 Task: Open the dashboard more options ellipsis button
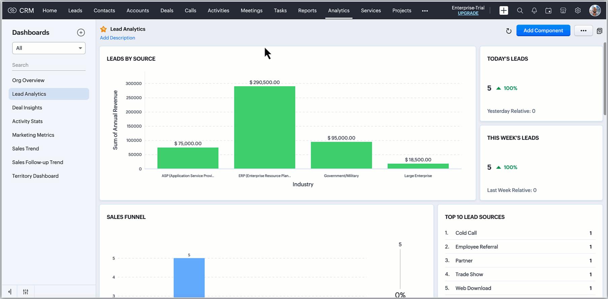(583, 31)
